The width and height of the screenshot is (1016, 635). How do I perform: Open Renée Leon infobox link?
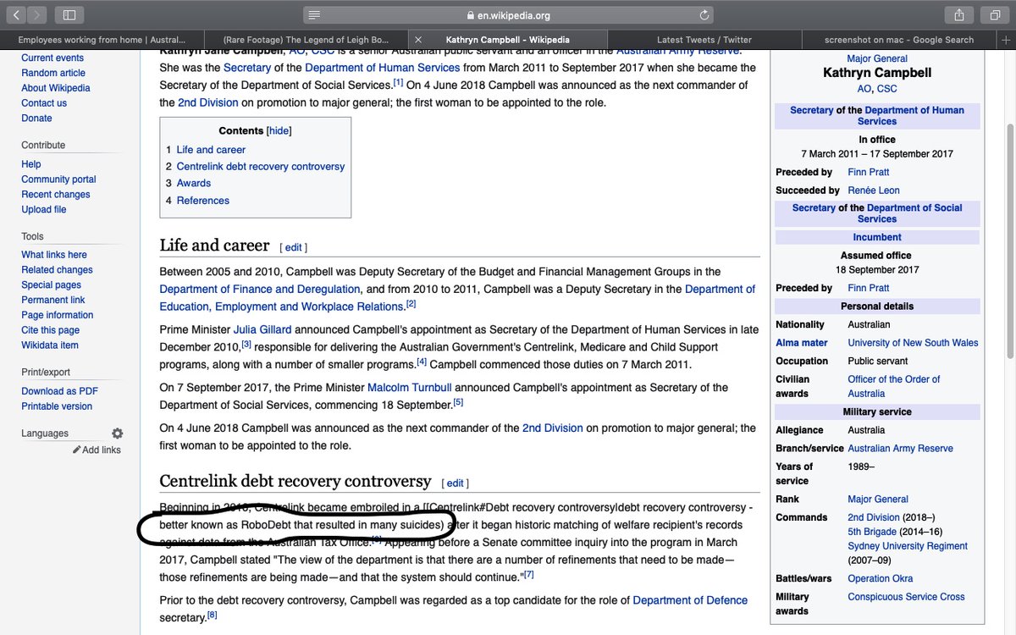pyautogui.click(x=874, y=190)
